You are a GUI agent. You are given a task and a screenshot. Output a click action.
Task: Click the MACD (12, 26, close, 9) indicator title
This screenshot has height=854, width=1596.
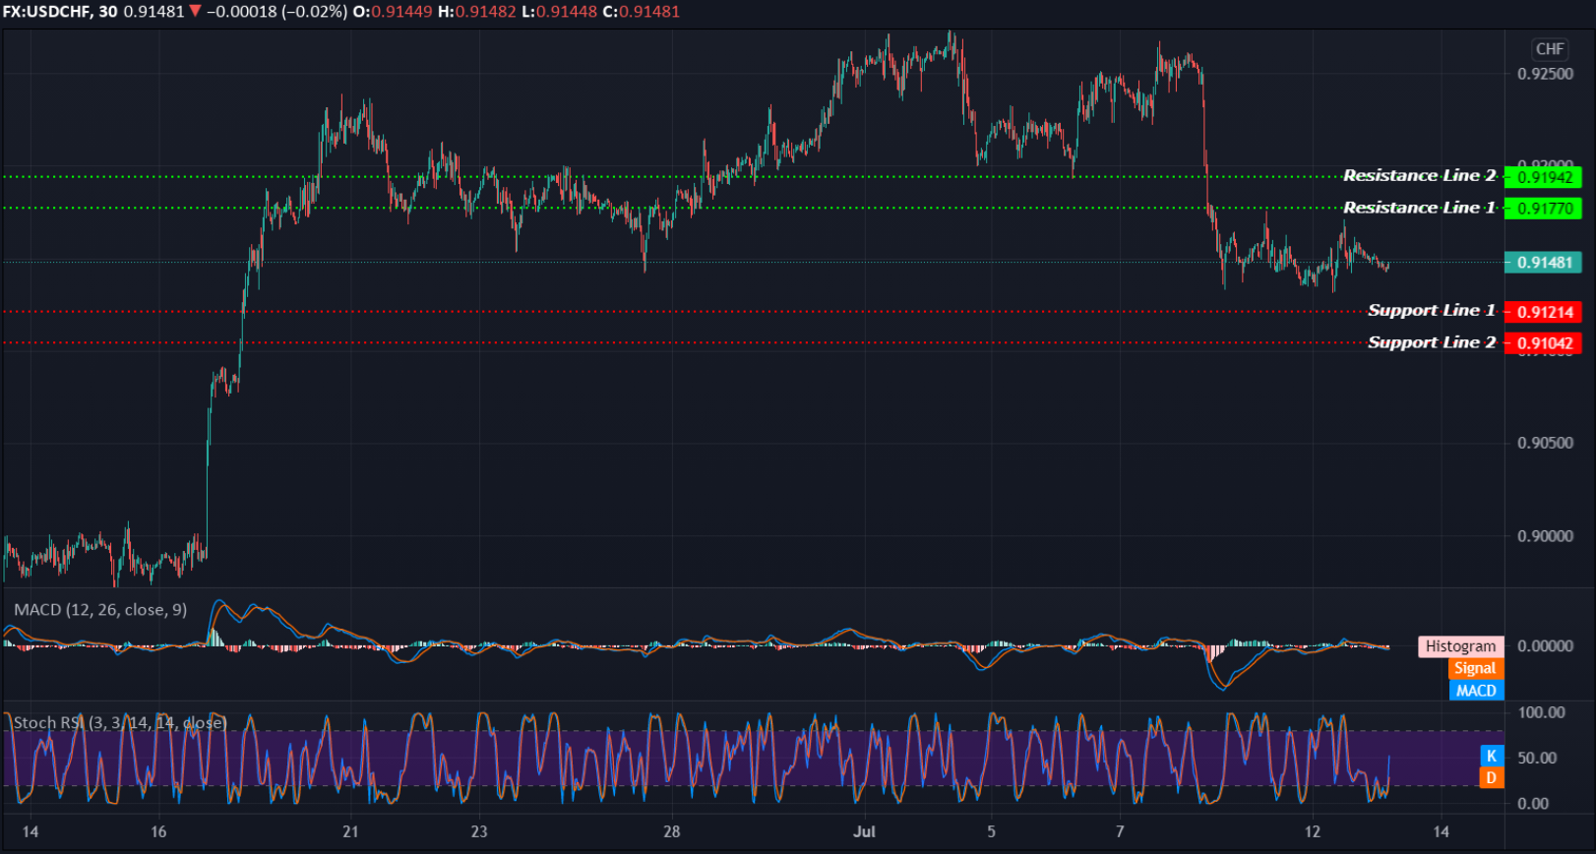pos(100,610)
